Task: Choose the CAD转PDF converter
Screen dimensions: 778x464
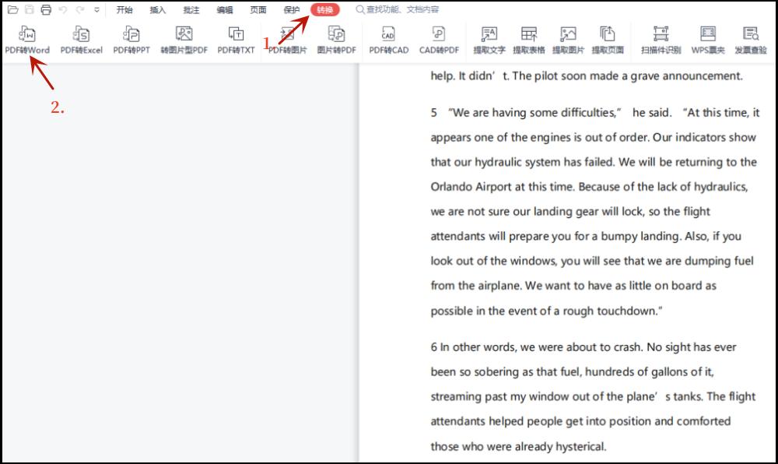Action: (439, 40)
